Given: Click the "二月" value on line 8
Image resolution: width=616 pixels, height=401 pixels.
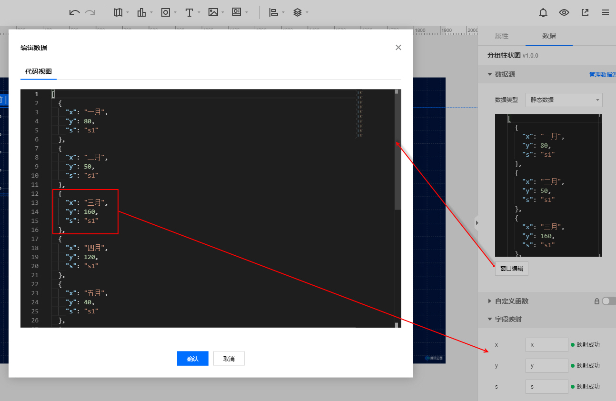Looking at the screenshot, I should (95, 157).
